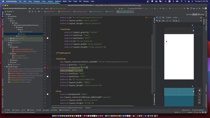
Task: Switch to the view_holder_item.xml editor tab
Action: [x=125, y=11]
